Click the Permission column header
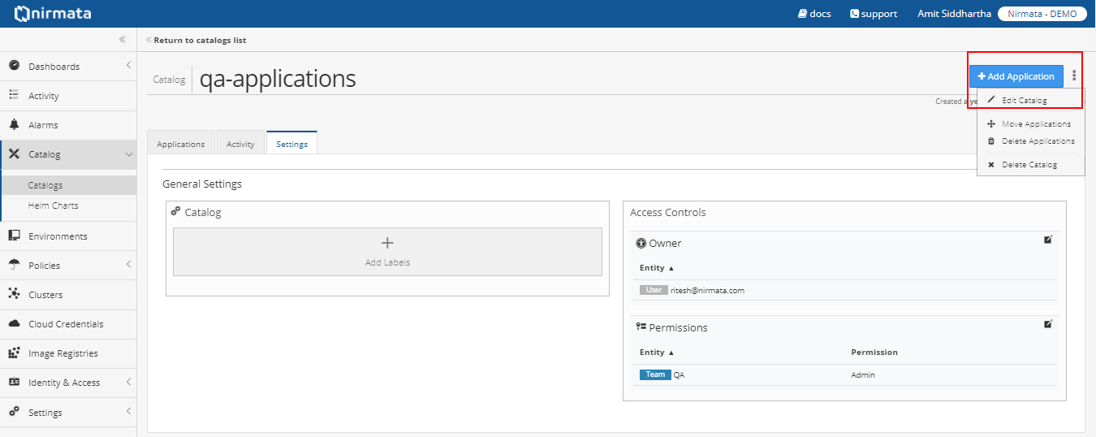 (x=874, y=353)
